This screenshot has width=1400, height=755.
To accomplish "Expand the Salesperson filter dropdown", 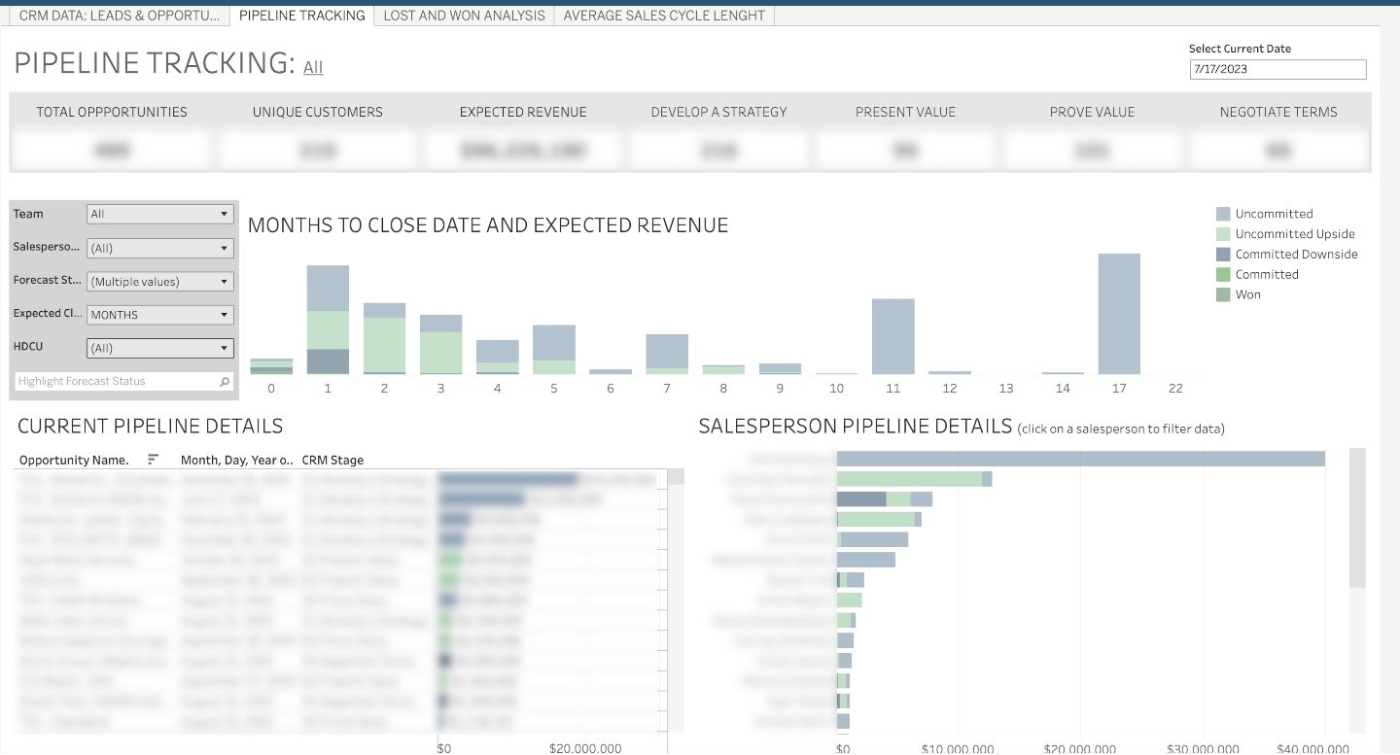I will click(160, 248).
